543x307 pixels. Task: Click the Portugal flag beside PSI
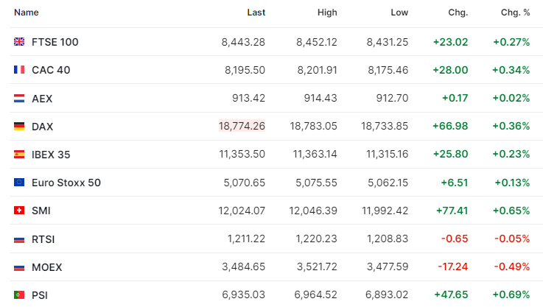19,295
